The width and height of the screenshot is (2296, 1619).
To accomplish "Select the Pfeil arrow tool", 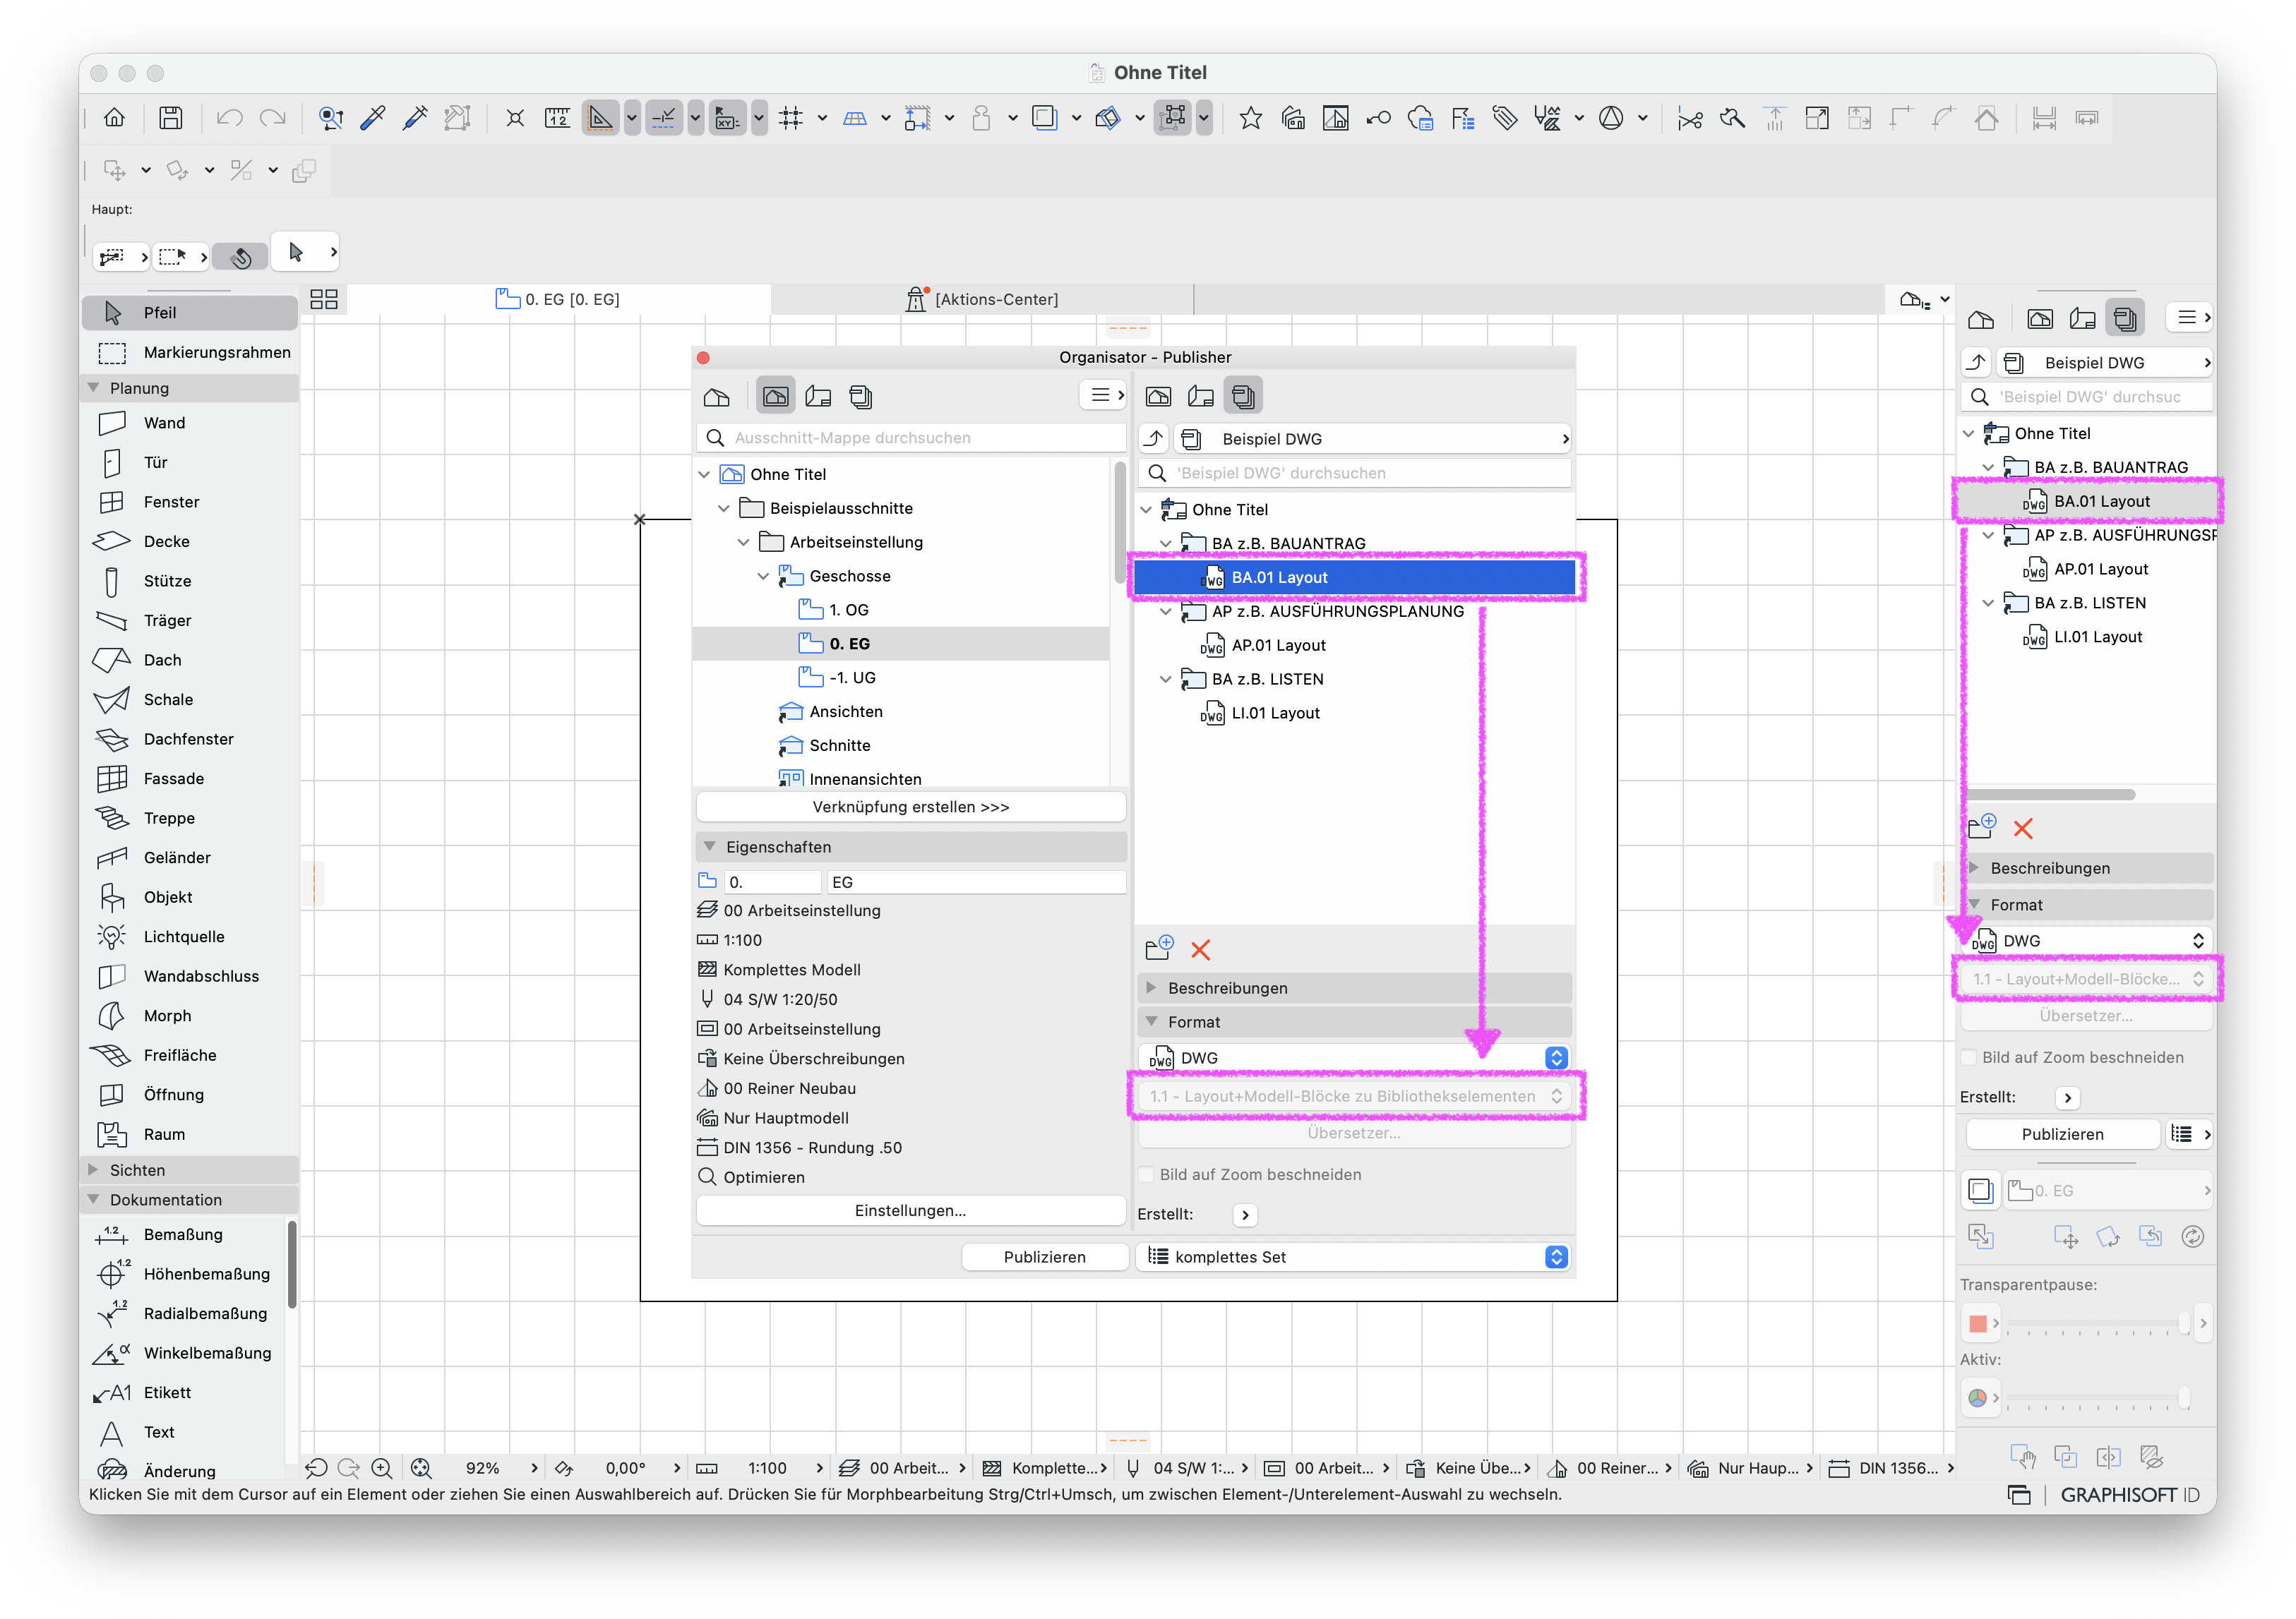I will (190, 313).
